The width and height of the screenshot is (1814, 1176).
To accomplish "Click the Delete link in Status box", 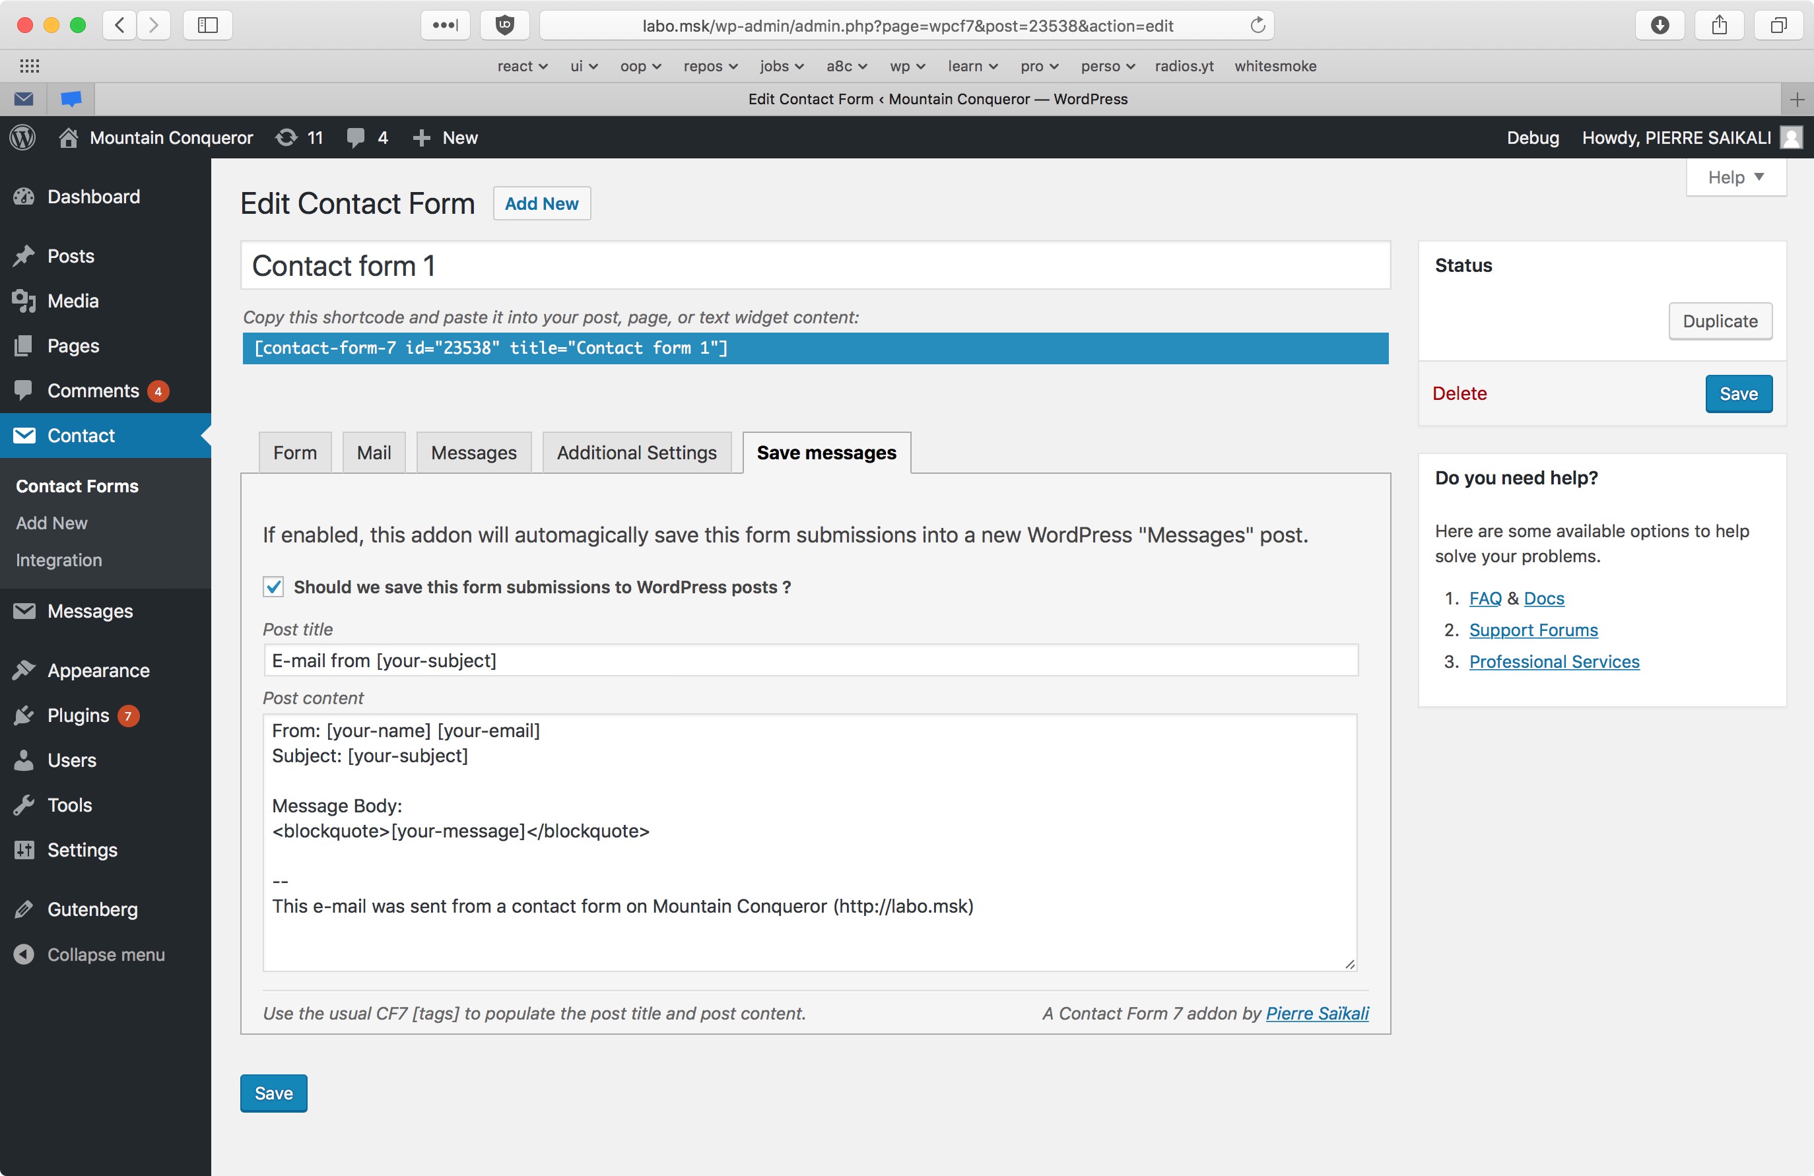I will (1459, 393).
